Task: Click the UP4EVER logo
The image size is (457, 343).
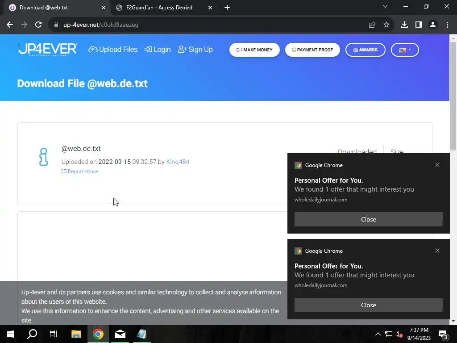Action: click(47, 49)
